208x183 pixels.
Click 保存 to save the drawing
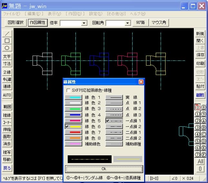click(200, 55)
